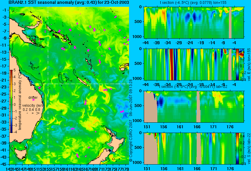Image resolution: width=251 pixels, height=171 pixels.
Task: Click the '-23' latitude tick on the map axis
Action: 5,87
